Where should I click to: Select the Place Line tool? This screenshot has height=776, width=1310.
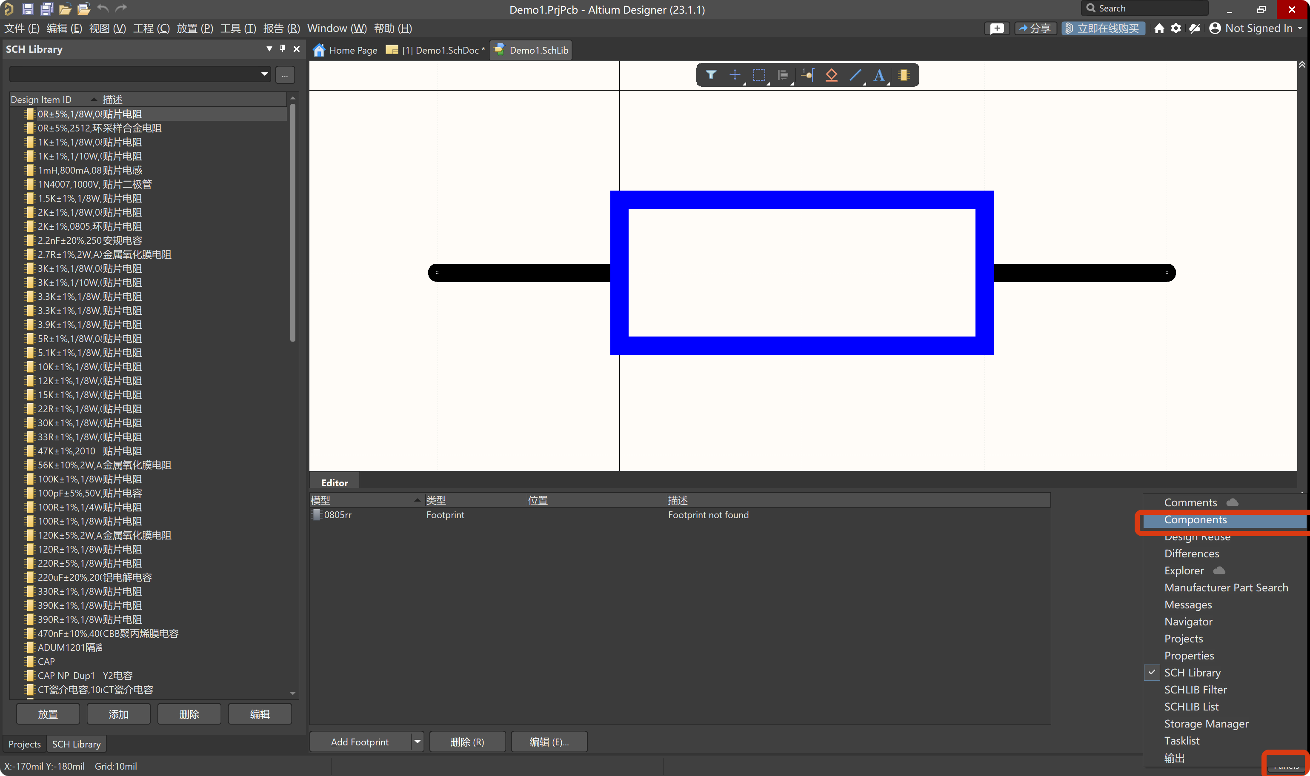tap(855, 75)
